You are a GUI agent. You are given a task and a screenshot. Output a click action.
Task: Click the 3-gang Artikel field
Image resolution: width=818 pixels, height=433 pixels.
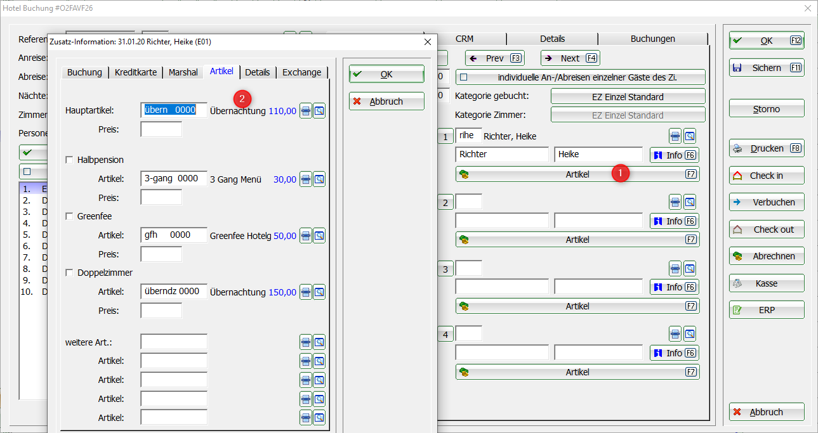[174, 179]
